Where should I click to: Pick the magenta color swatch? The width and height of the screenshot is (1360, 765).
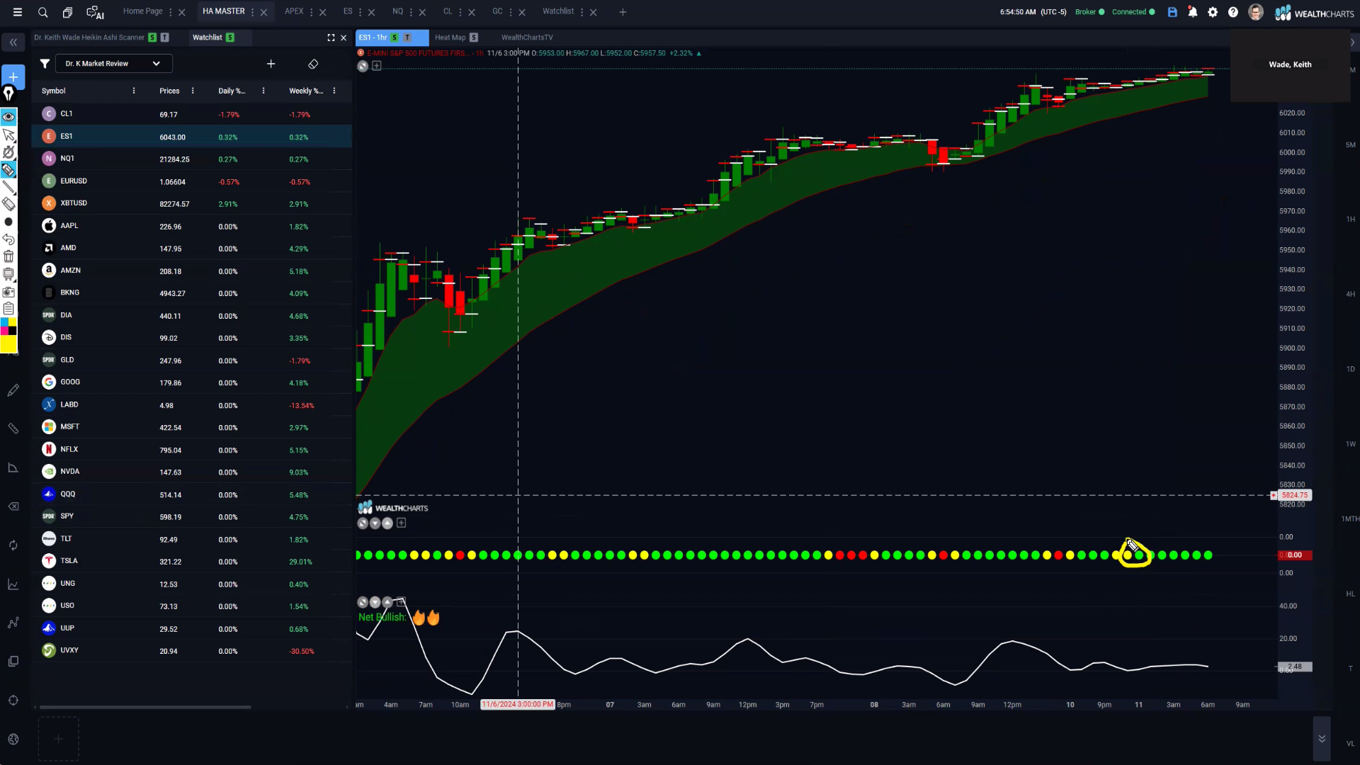pyautogui.click(x=4, y=331)
